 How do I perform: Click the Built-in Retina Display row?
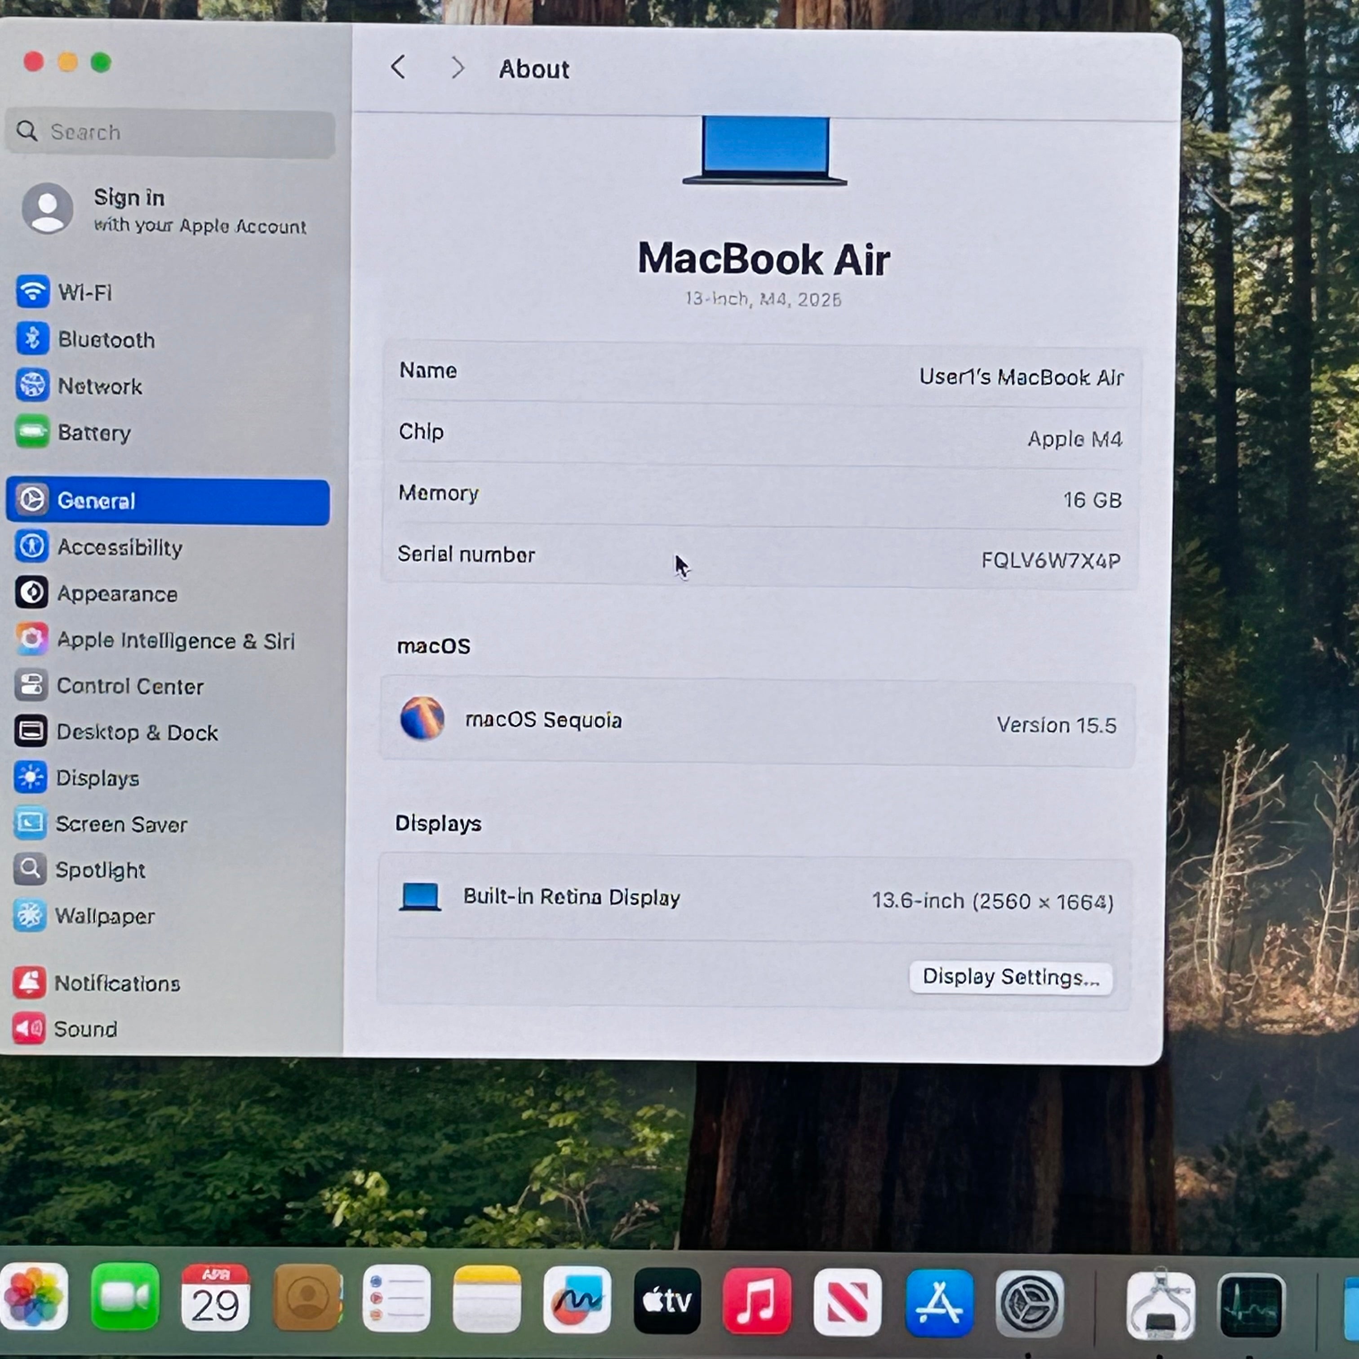click(x=755, y=899)
